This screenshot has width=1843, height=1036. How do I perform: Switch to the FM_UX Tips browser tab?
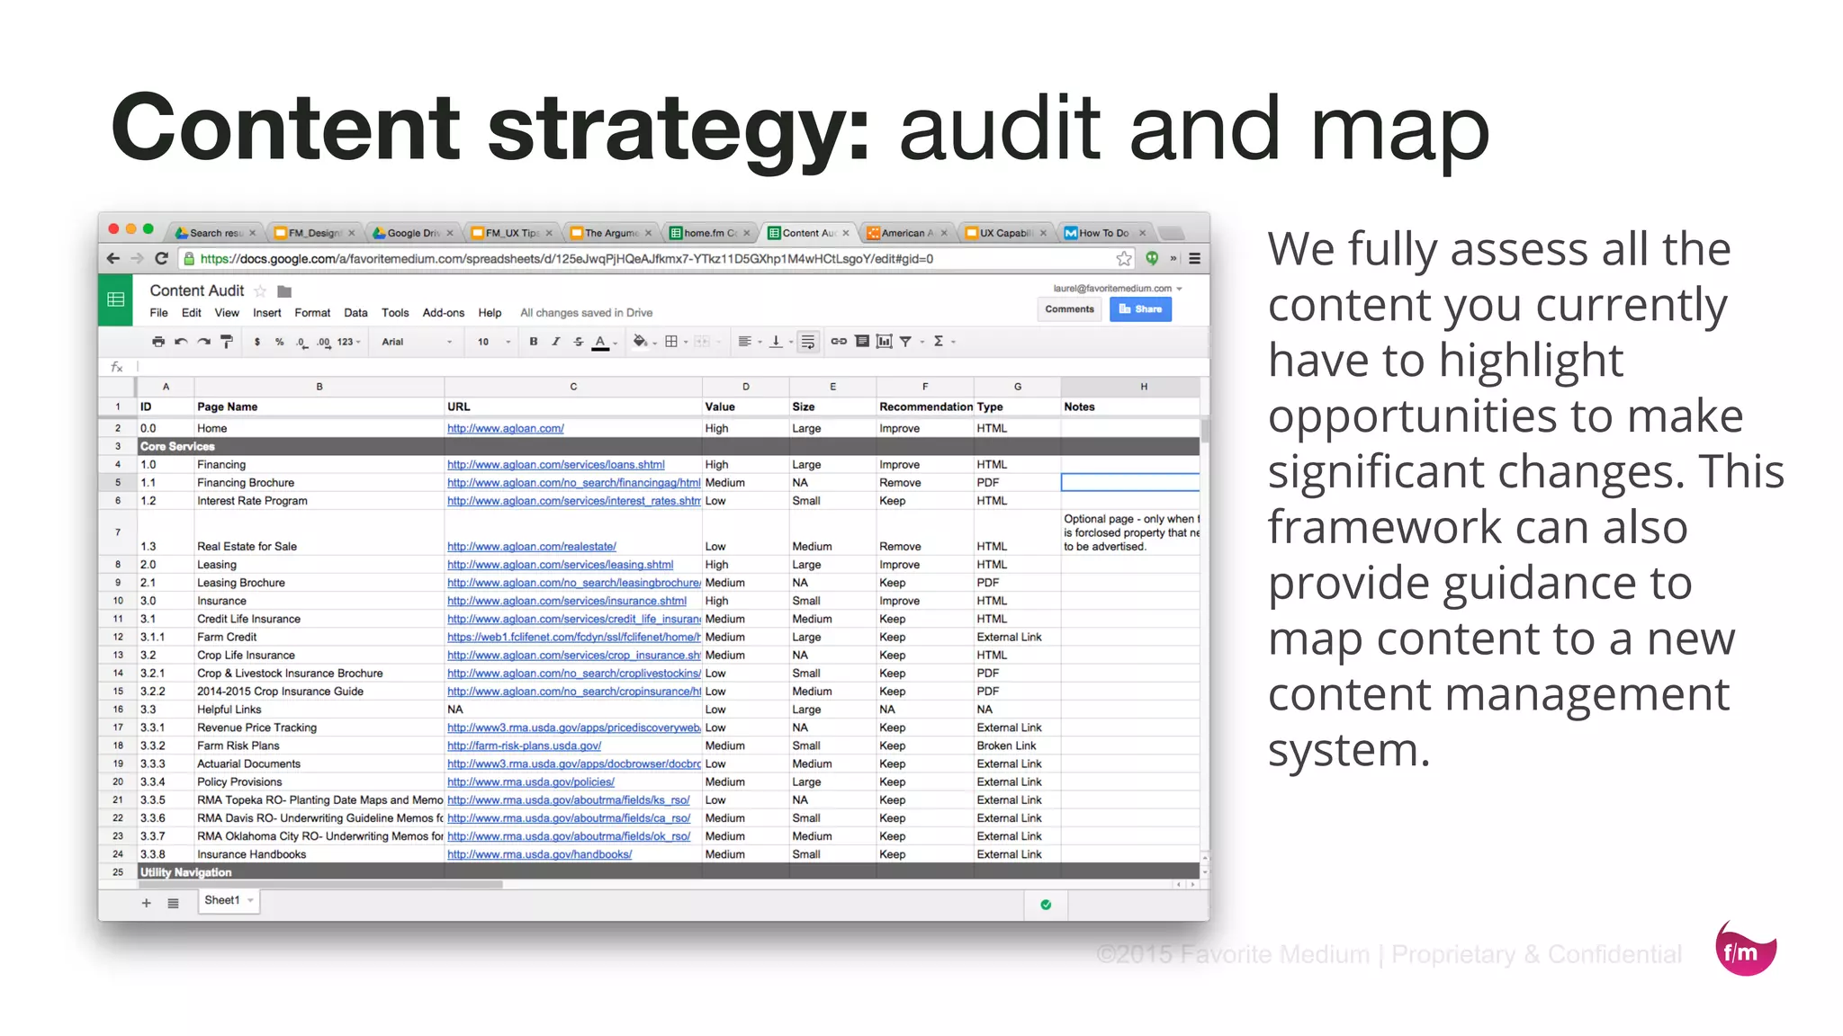(x=511, y=233)
